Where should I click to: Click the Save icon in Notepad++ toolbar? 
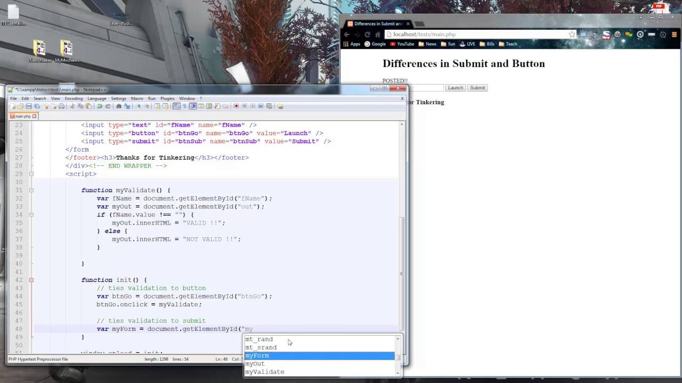(28, 106)
